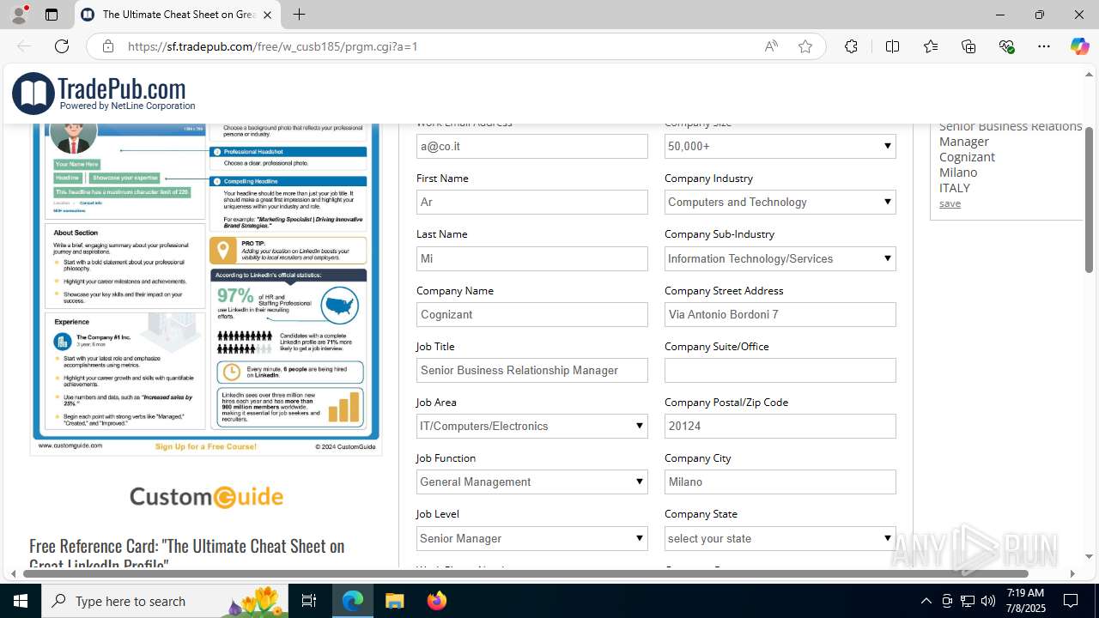The height and width of the screenshot is (618, 1099).
Task: Click the LinkedIn cheat sheet preview image
Action: click(206, 288)
